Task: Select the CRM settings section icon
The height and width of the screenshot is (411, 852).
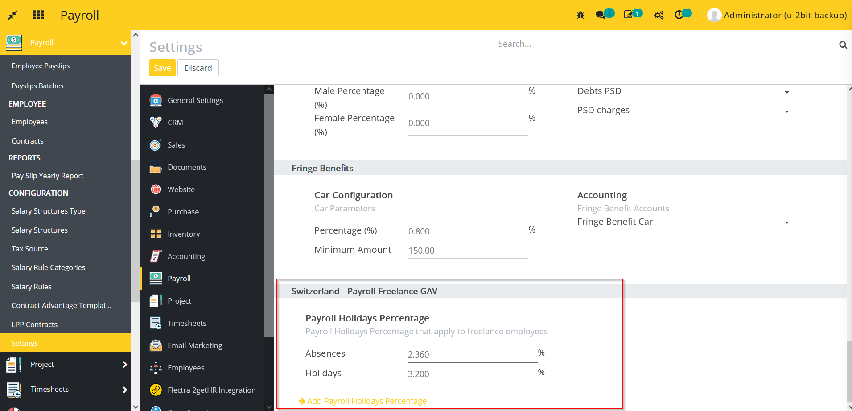Action: [156, 122]
